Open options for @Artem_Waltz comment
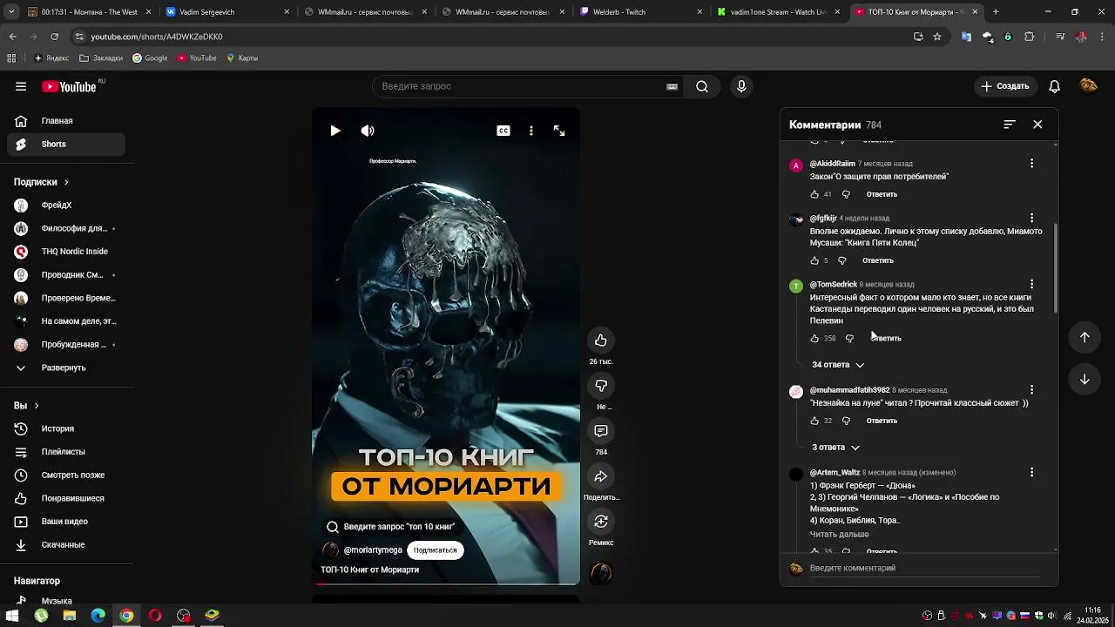 pyautogui.click(x=1031, y=472)
